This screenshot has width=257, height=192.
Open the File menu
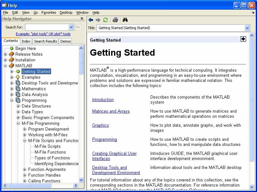click(x=5, y=12)
